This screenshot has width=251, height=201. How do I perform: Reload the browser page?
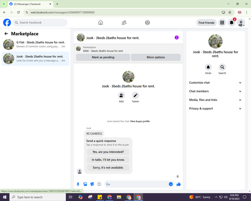[x=19, y=12]
